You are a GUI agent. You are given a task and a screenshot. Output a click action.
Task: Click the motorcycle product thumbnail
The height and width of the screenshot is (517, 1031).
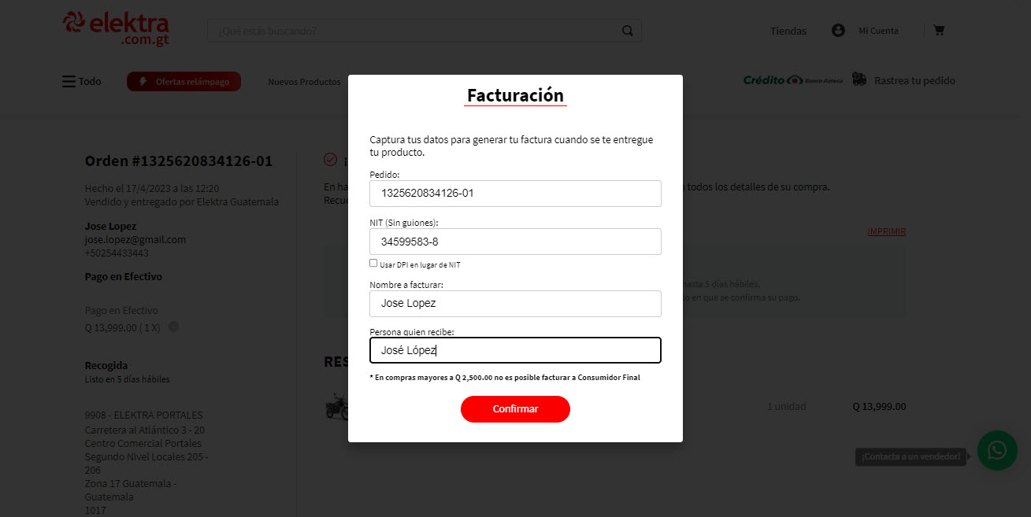(336, 407)
